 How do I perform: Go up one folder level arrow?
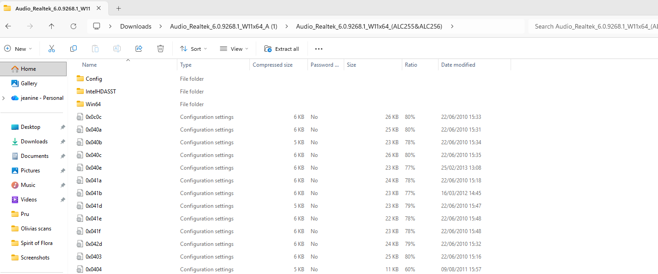(52, 26)
